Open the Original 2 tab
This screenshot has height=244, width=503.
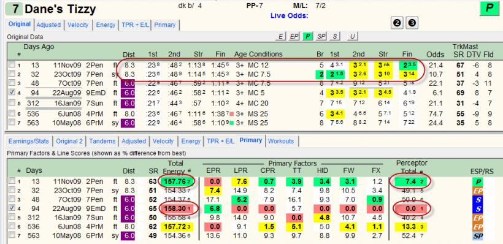(69, 141)
